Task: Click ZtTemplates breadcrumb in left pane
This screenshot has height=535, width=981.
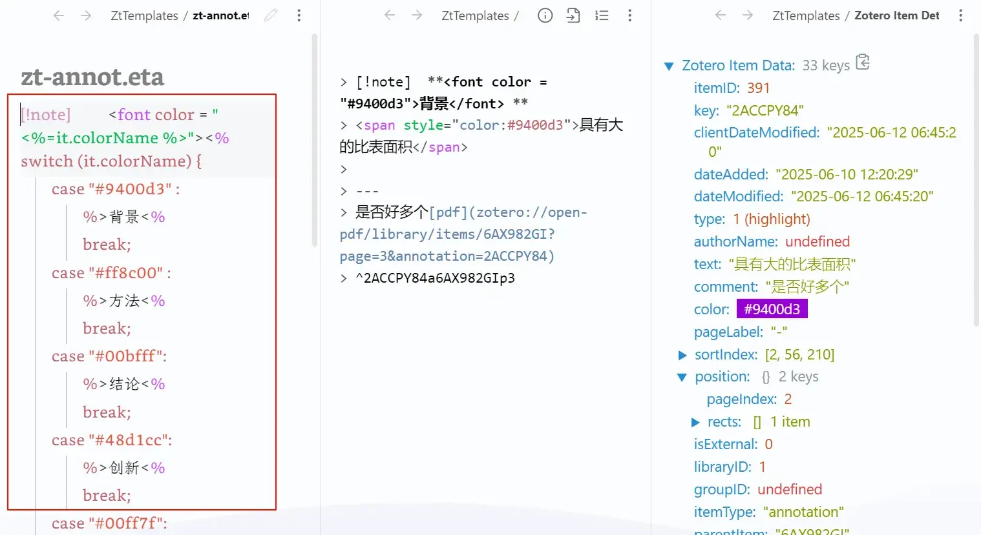Action: pyautogui.click(x=144, y=16)
